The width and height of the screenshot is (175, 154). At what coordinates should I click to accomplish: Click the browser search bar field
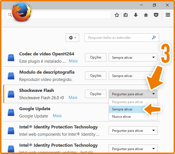point(58,15)
